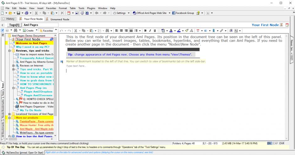
Task: Click the binoculars search icon above the tree
Action: pyautogui.click(x=16, y=30)
